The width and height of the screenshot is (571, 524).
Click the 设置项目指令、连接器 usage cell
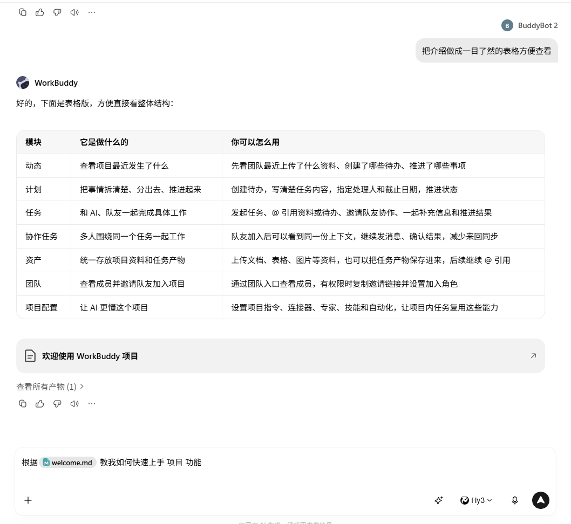point(384,307)
